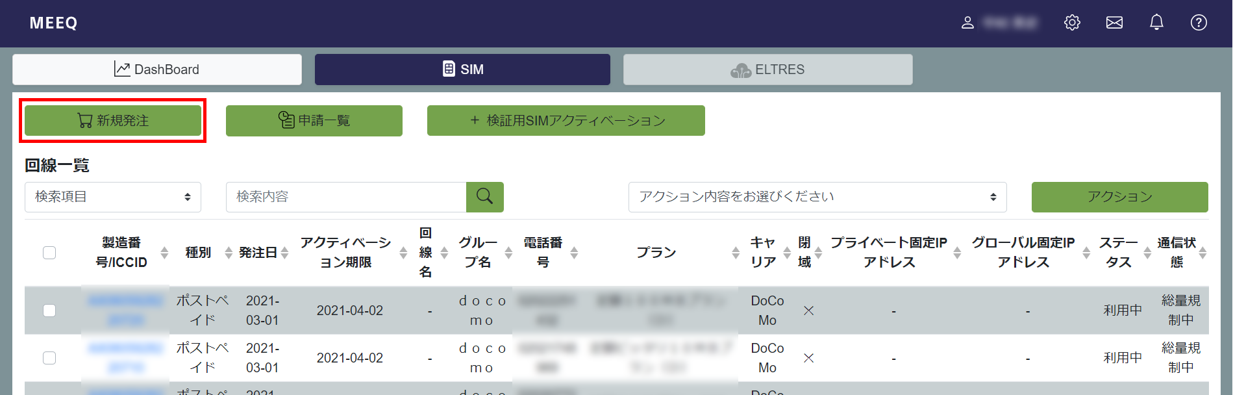Click the magnifier search icon button

(x=485, y=197)
